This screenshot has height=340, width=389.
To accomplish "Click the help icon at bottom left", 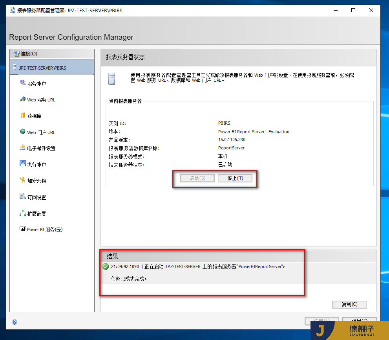I will point(15,322).
